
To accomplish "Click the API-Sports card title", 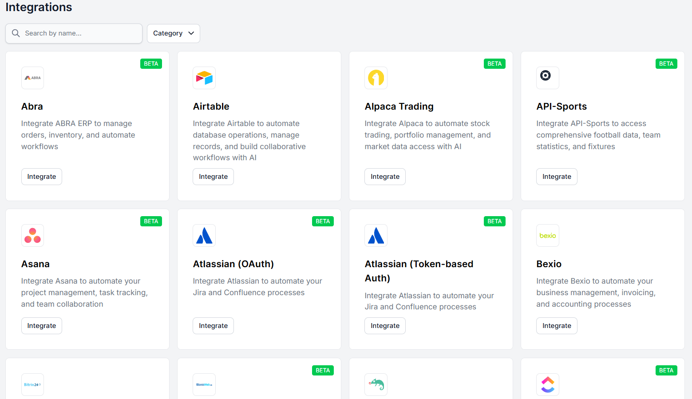I will coord(562,107).
